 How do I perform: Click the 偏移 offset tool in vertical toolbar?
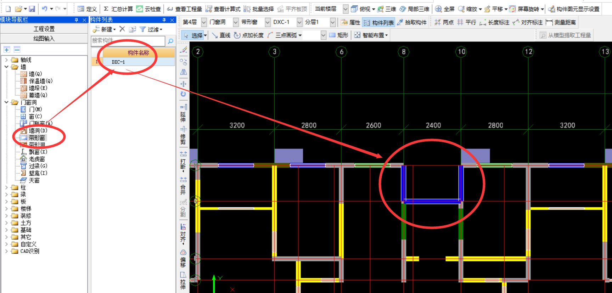(x=183, y=258)
